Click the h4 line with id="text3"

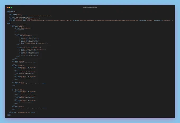click(x=25, y=78)
